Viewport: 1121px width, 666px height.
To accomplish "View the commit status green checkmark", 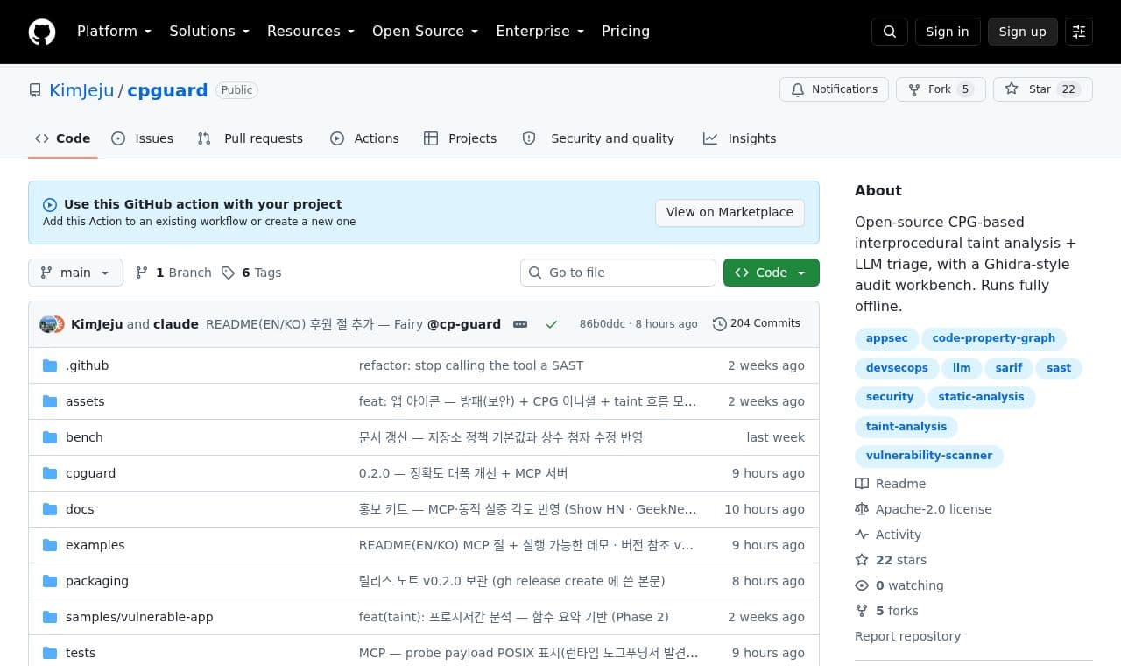I will 552,324.
